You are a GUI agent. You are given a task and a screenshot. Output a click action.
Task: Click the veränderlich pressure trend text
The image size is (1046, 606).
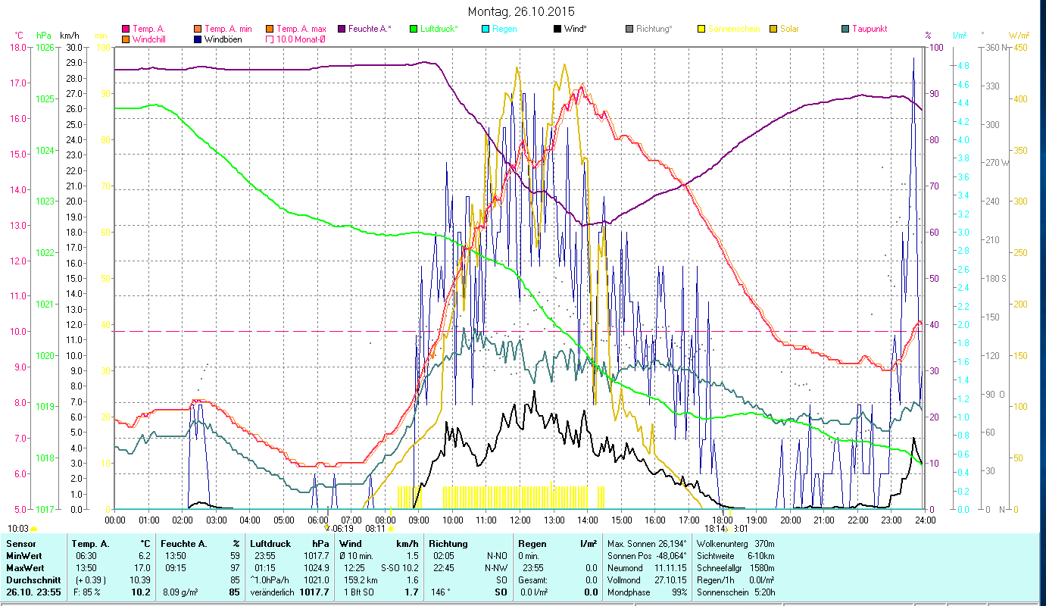click(273, 592)
